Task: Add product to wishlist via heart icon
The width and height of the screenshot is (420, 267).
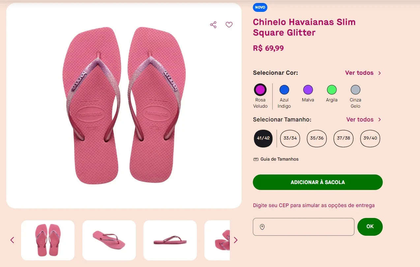Action: click(229, 24)
